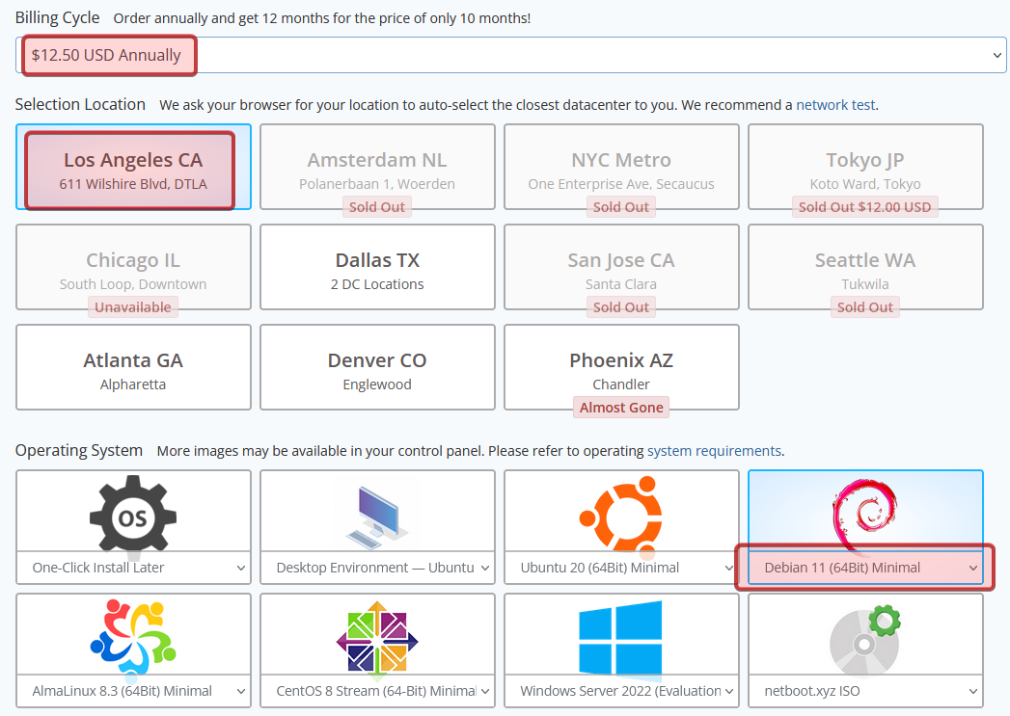Click the Desktop Environment computer icon
Image resolution: width=1010 pixels, height=716 pixels.
pos(376,513)
